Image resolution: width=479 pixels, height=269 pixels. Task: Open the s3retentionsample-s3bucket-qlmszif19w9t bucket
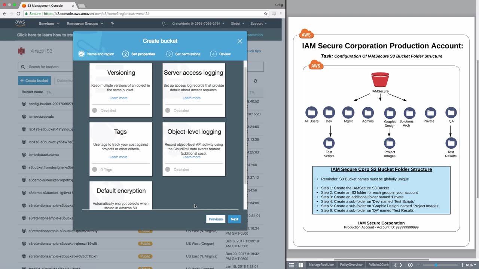pyautogui.click(x=63, y=244)
